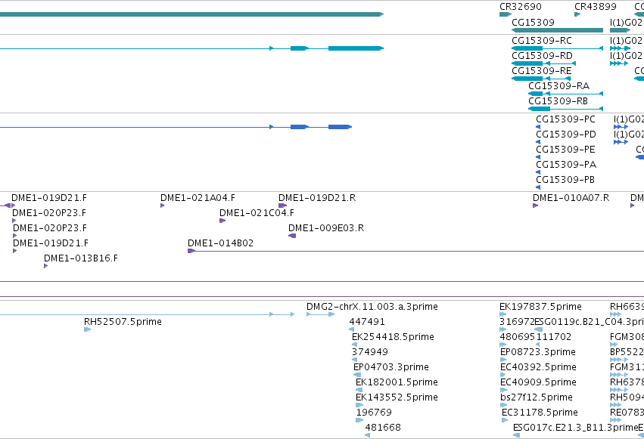Image resolution: width=644 pixels, height=439 pixels.
Task: Click DMG2-chrX.11.003.a.3prime EST label
Action: click(372, 307)
